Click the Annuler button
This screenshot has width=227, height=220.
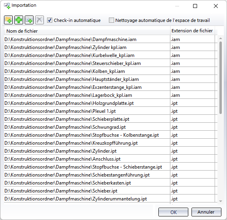coord(206,212)
